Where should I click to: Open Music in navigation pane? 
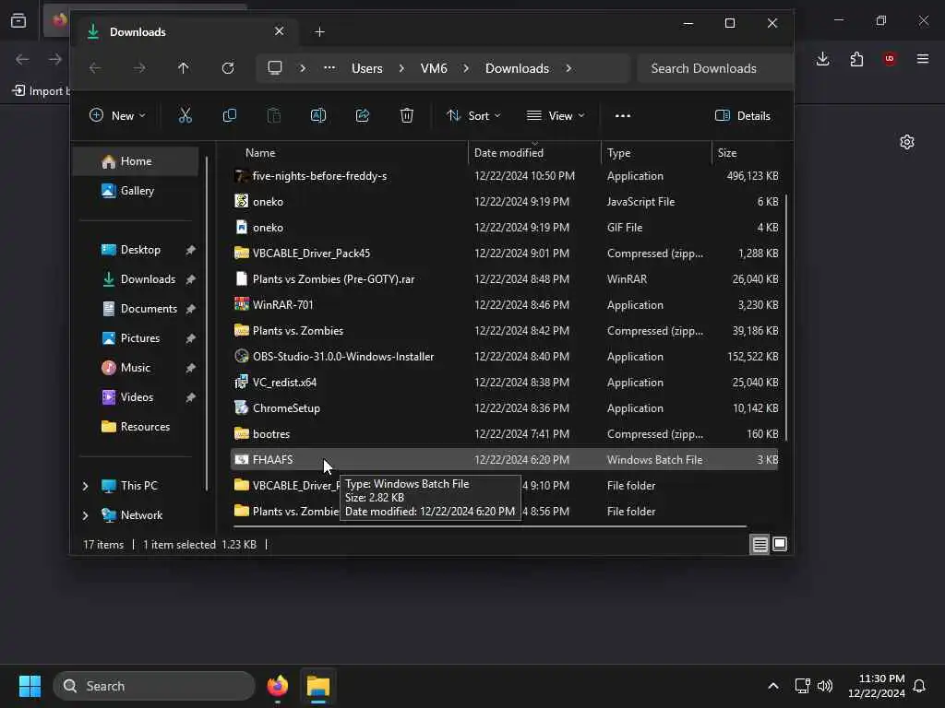(135, 368)
